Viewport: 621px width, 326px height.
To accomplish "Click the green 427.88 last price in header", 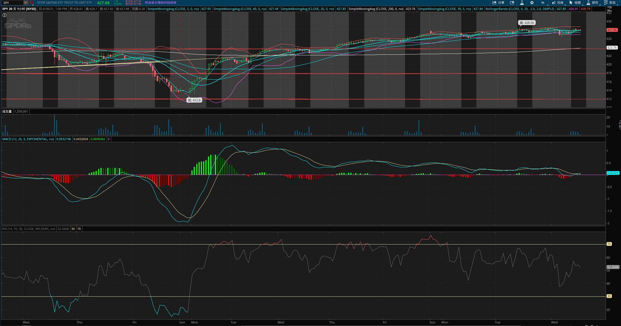I will [103, 3].
